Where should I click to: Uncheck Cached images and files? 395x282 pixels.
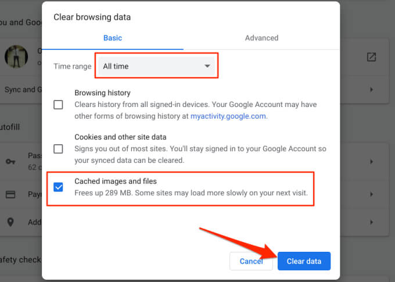(x=58, y=187)
